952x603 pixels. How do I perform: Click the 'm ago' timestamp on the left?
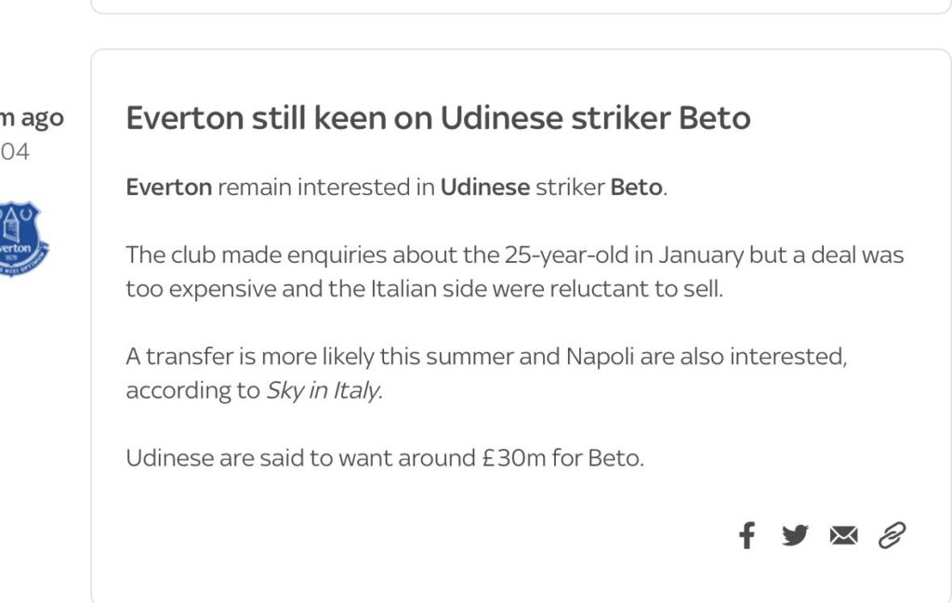32,118
